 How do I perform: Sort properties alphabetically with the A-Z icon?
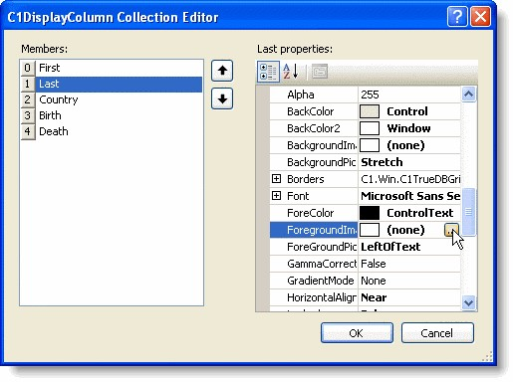click(x=291, y=72)
